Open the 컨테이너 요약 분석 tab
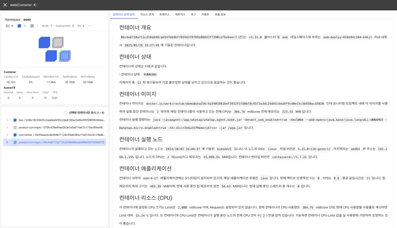 pos(124,14)
